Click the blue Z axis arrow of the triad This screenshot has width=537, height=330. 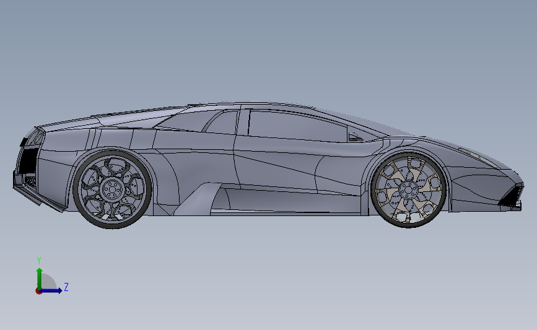(x=50, y=291)
